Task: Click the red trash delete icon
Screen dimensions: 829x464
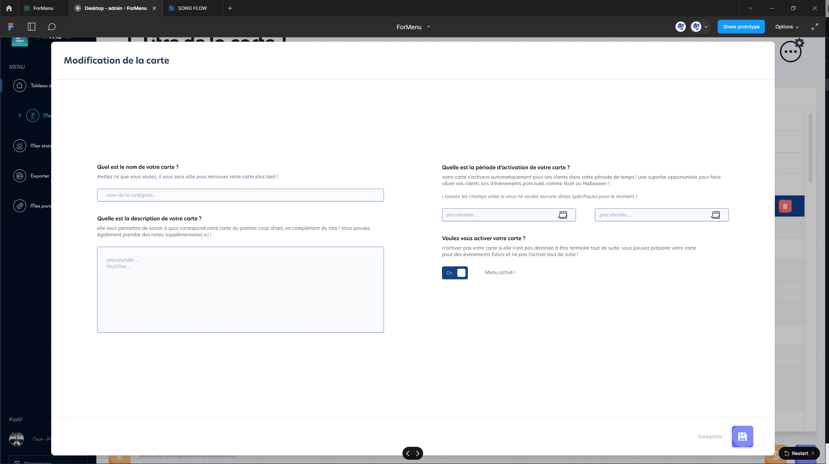Action: pos(785,206)
